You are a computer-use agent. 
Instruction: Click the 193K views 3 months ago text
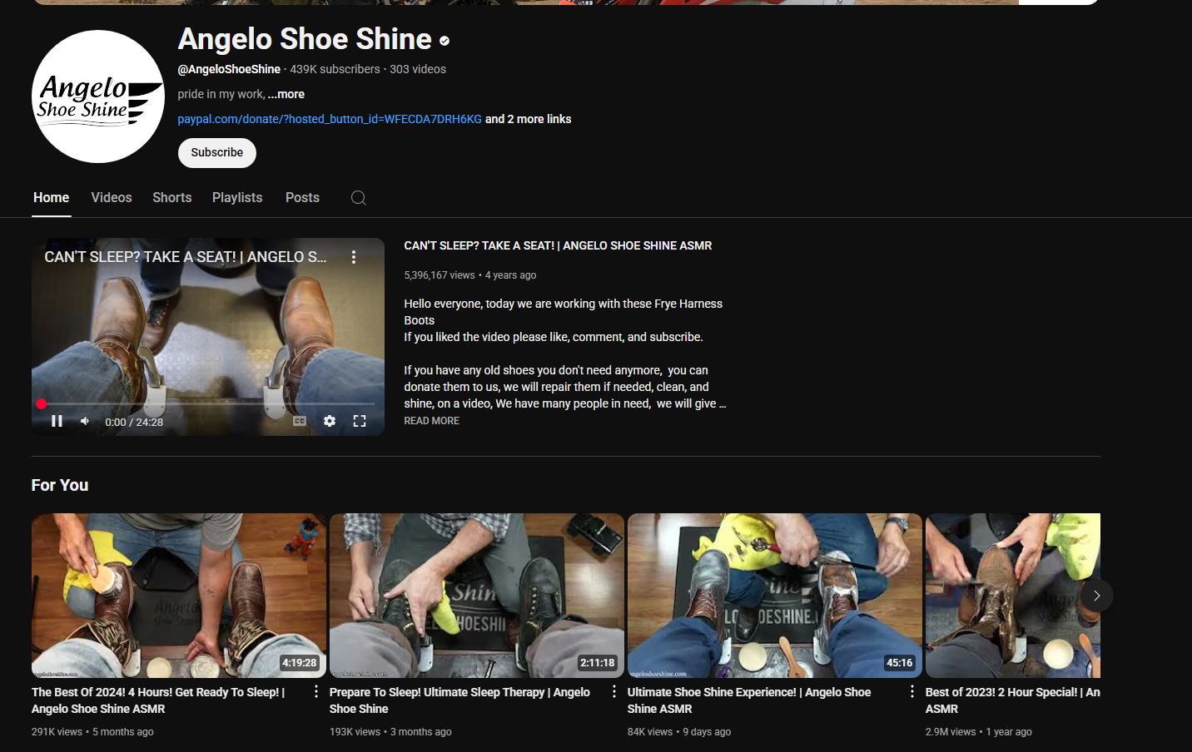(390, 732)
